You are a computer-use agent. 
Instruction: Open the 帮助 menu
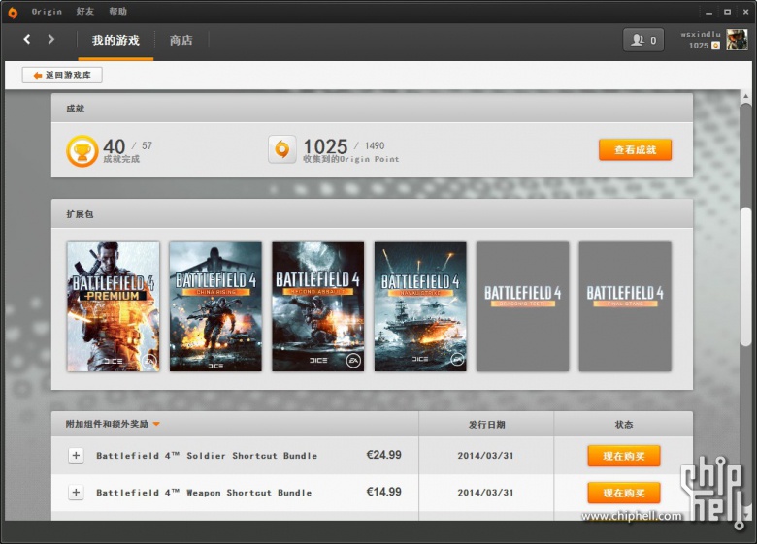click(x=117, y=11)
